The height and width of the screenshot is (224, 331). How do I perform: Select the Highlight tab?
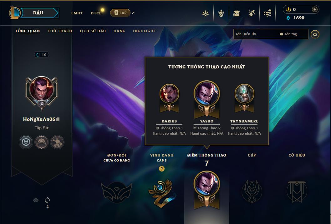145,31
